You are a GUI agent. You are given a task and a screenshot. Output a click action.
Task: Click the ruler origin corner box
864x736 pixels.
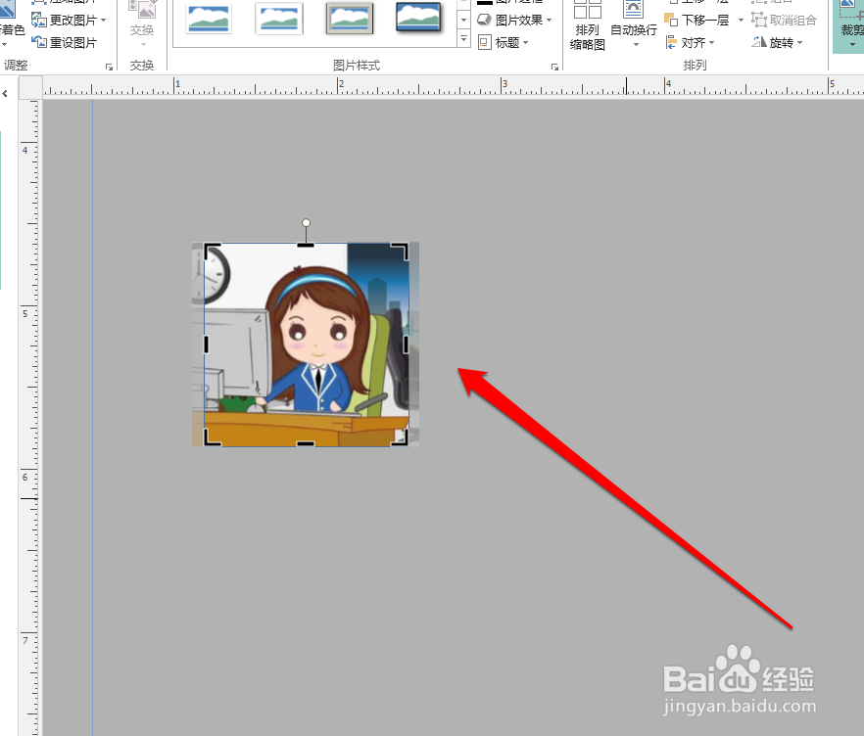(x=31, y=87)
